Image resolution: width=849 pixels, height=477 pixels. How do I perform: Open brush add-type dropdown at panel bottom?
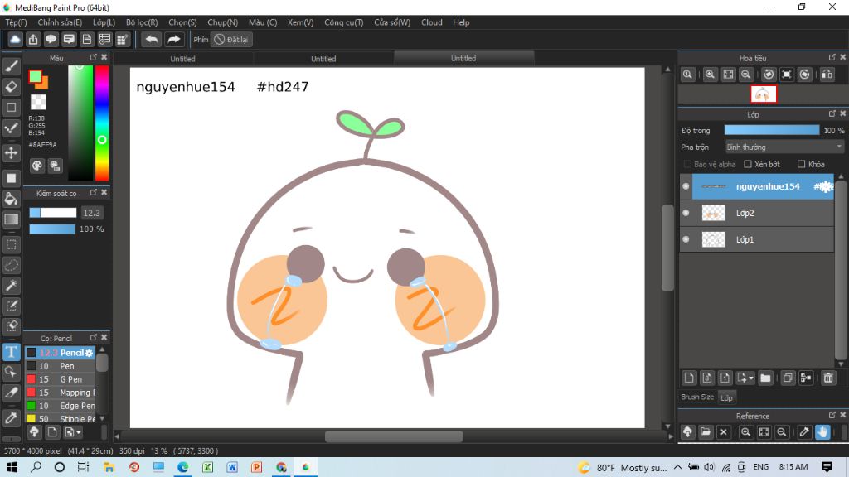[x=79, y=432]
